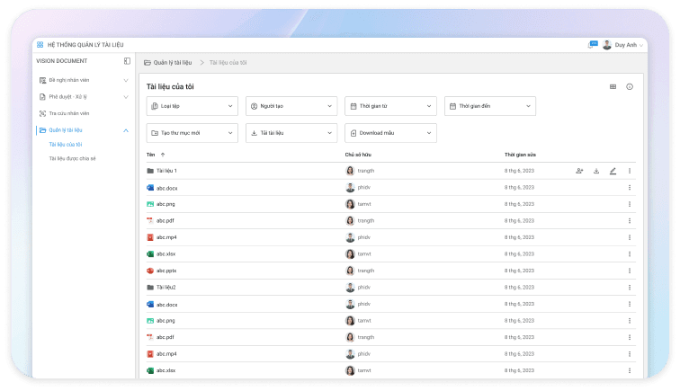This screenshot has width=680, height=391.
Task: Open the notification messages icon
Action: point(593,45)
